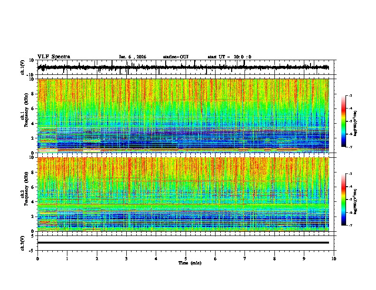This screenshot has width=376, height=290.
Task: Click the "-3" label on ch.1 color bar
Action: pyautogui.click(x=350, y=96)
